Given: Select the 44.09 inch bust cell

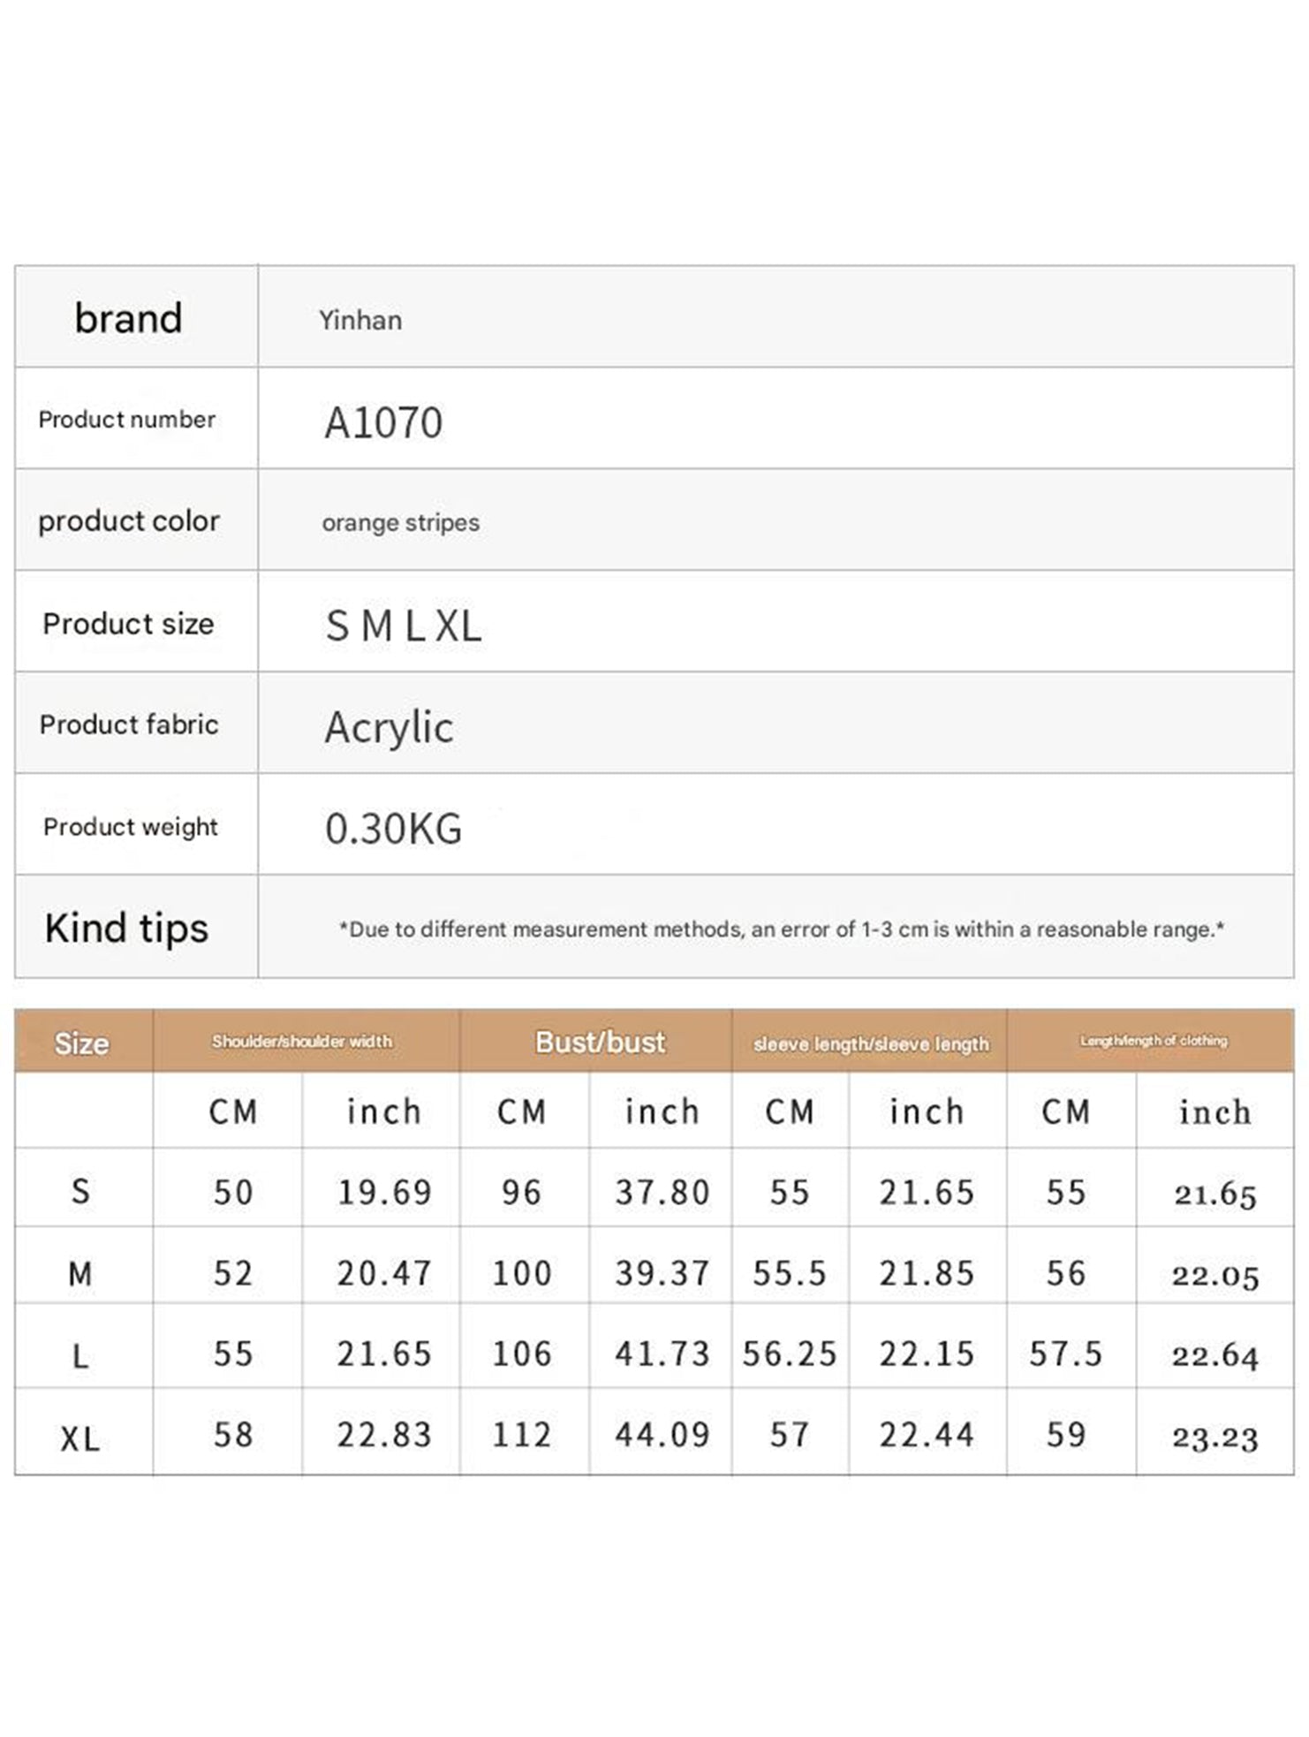Looking at the screenshot, I should point(662,1435).
